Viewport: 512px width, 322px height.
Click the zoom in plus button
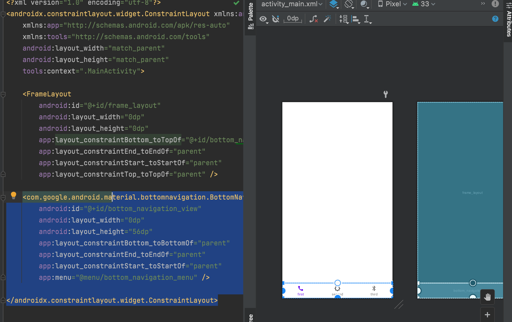(x=487, y=315)
